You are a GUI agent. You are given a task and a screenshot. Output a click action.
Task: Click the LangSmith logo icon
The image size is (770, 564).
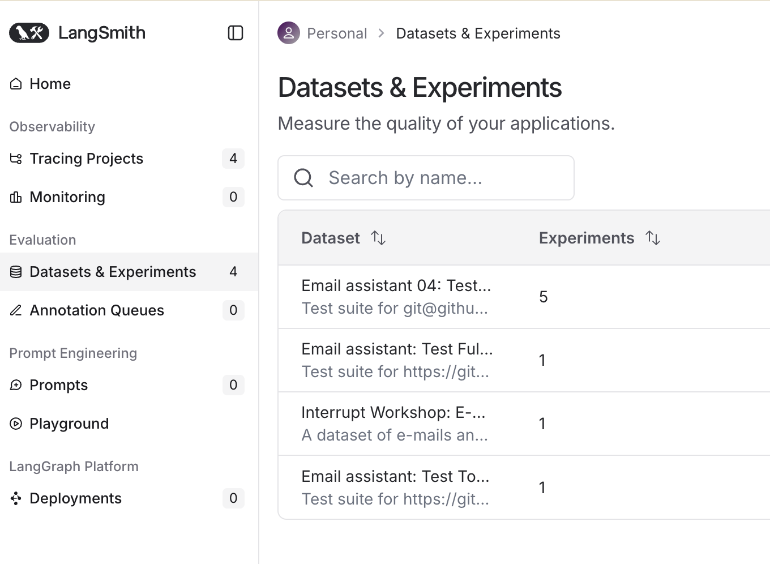[x=29, y=33]
